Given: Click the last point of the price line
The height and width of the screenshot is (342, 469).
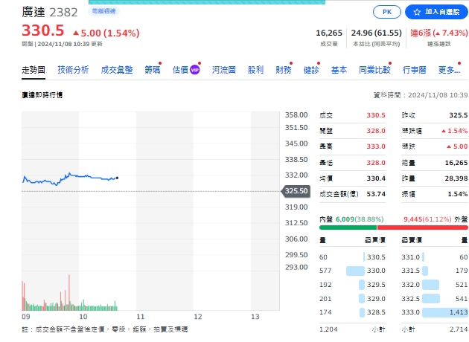Looking at the screenshot, I should click(x=118, y=178).
